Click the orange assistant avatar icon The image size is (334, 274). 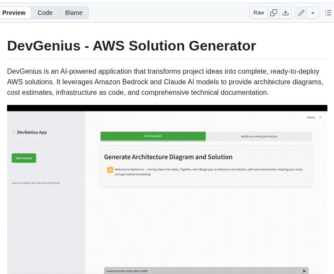pyautogui.click(x=110, y=170)
